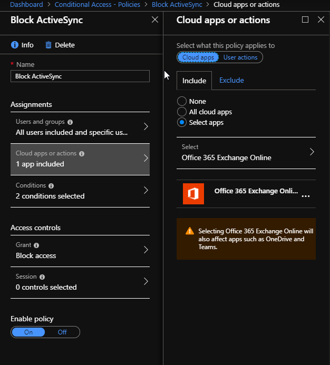Open the Select apps picker row

coord(246,153)
